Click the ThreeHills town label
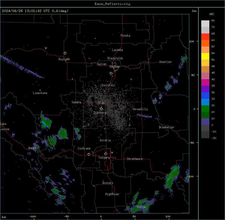The width and height of the screenshot is (225, 220). click(x=140, y=109)
